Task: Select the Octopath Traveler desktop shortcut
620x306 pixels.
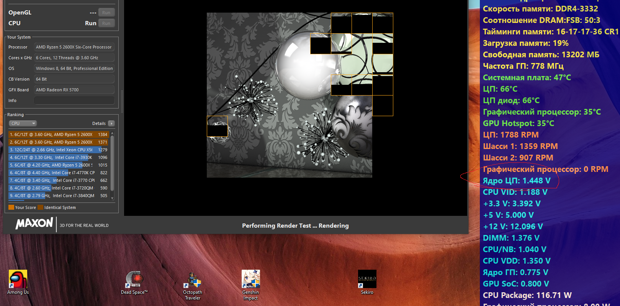Action: (x=193, y=285)
